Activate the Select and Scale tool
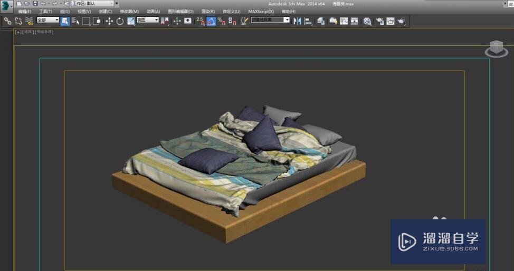This screenshot has width=514, height=271. [131, 21]
